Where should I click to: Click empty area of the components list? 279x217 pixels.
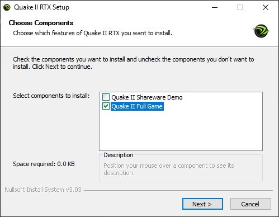[x=181, y=130]
